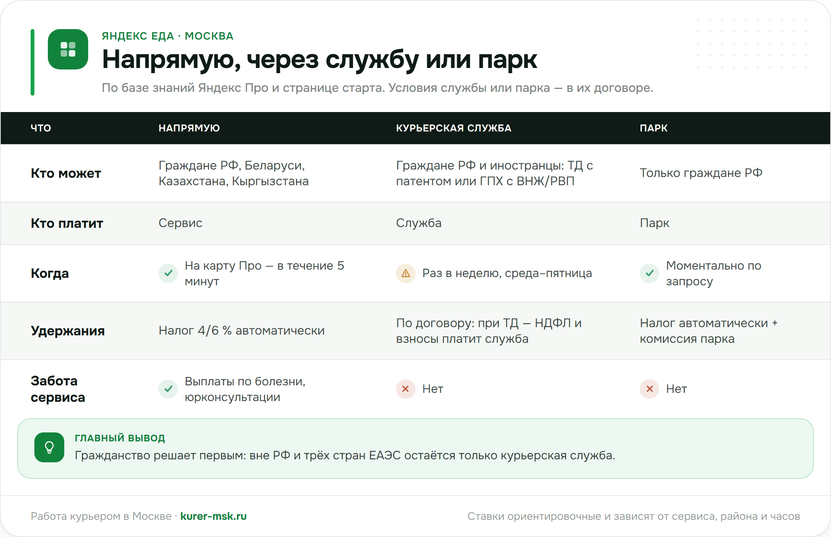Screen dimensions: 831x537
Task: Click the Гражданство решает первым sentence
Action: 345,456
